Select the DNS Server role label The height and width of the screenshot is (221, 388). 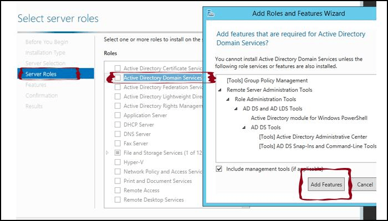pos(137,134)
